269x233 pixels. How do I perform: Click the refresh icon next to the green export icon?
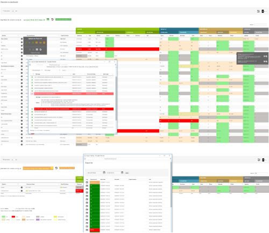click(x=52, y=19)
